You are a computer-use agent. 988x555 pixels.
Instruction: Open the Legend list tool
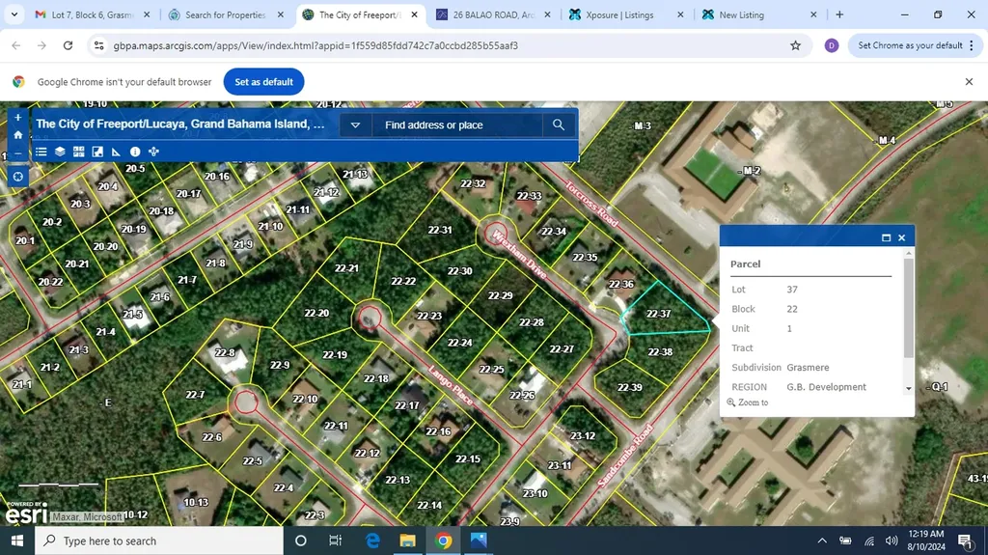point(41,152)
